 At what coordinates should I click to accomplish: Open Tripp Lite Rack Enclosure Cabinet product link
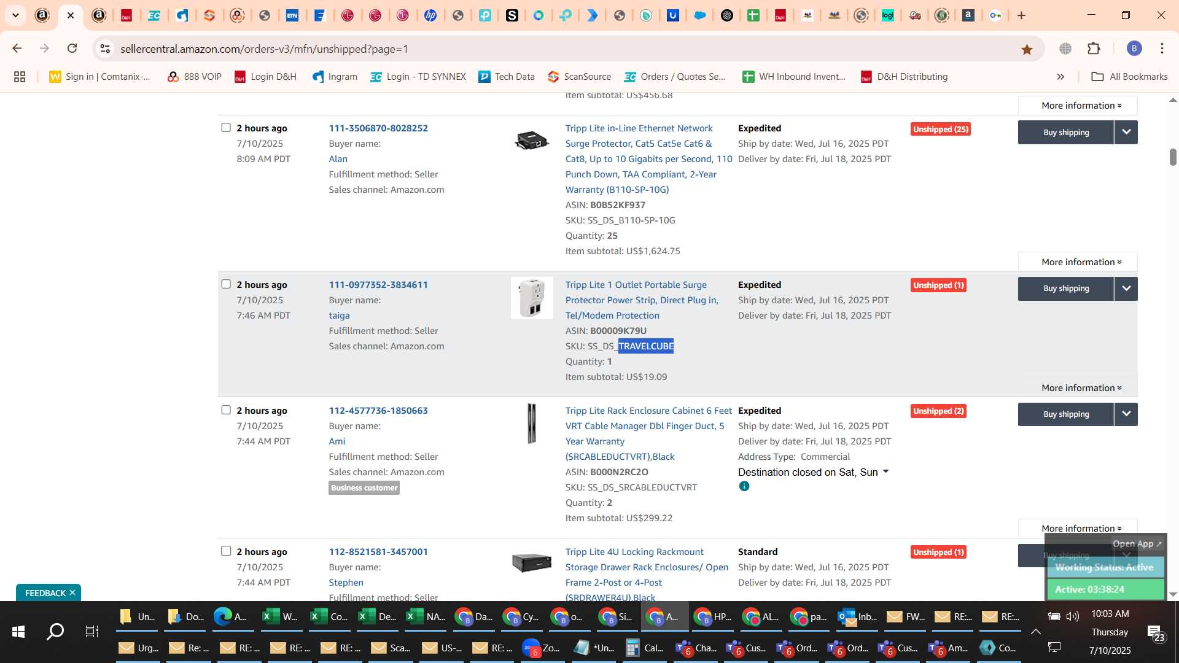[648, 433]
